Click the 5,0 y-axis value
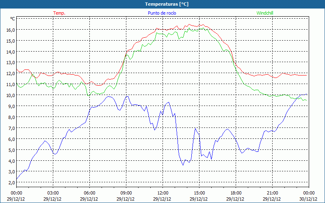 (12, 150)
